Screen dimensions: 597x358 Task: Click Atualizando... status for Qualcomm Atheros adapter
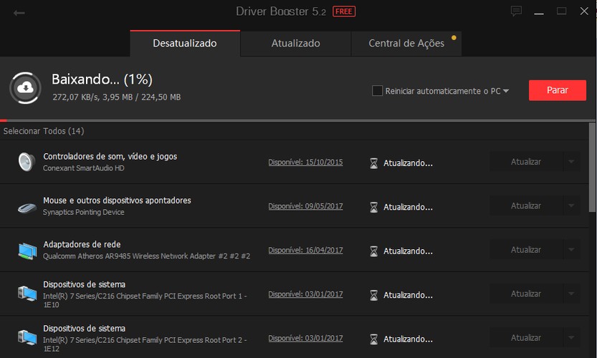tap(408, 251)
